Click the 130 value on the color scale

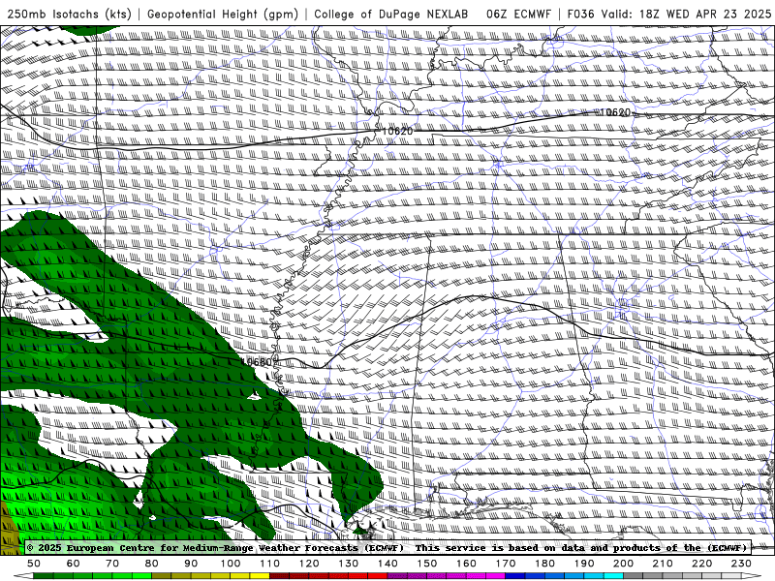349,564
